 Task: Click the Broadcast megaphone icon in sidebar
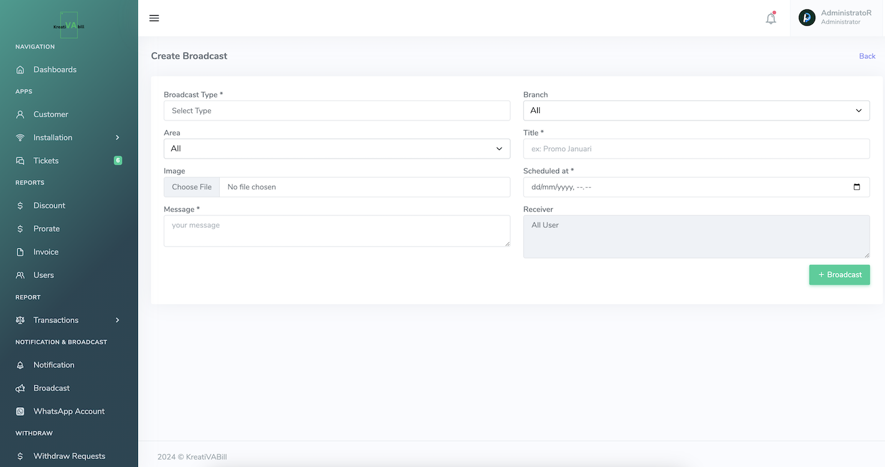pyautogui.click(x=21, y=388)
